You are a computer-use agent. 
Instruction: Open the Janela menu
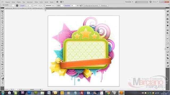[x=46, y=2]
